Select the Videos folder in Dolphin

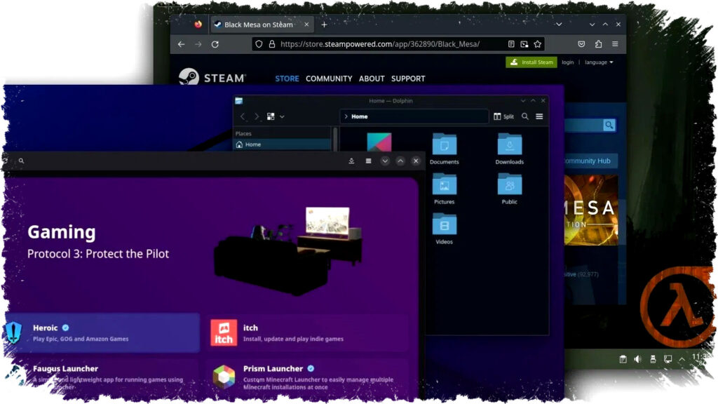[444, 229]
